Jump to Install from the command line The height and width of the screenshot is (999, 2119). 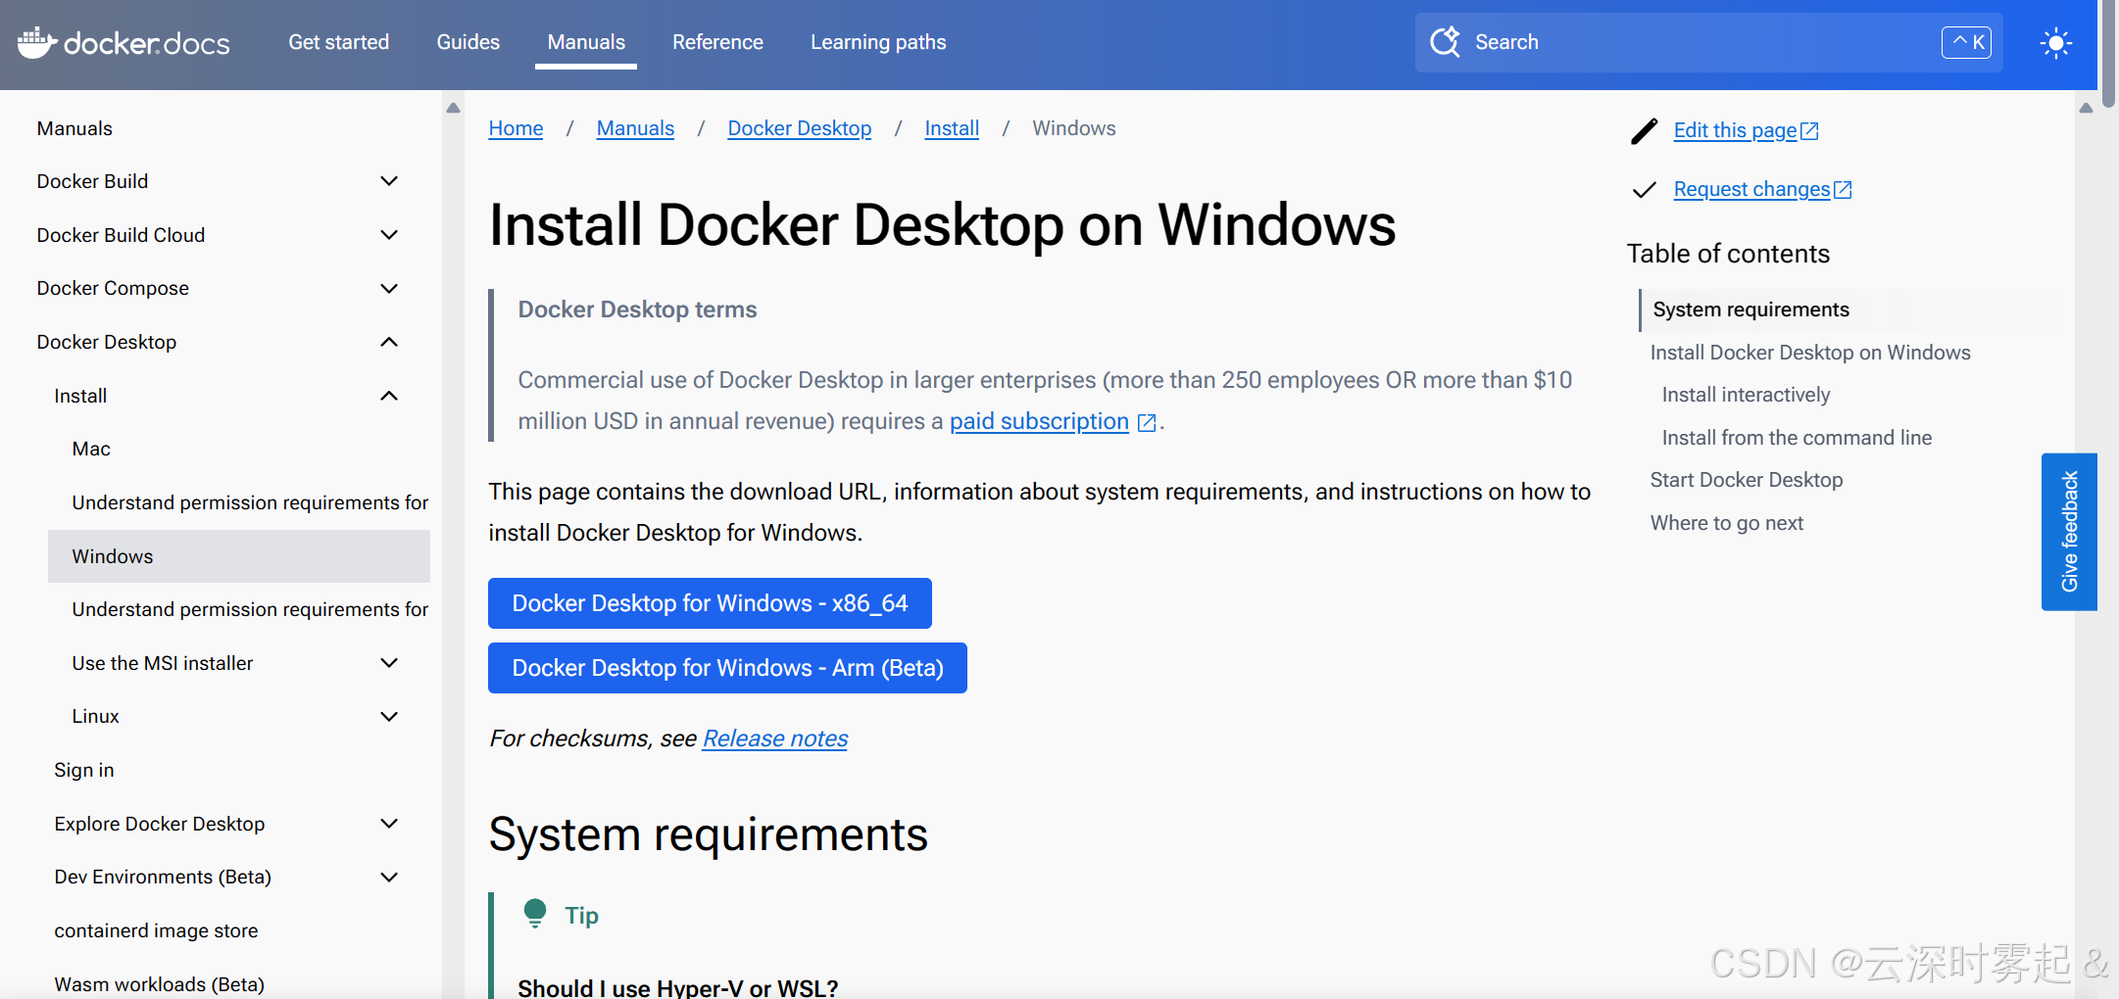[x=1797, y=438]
